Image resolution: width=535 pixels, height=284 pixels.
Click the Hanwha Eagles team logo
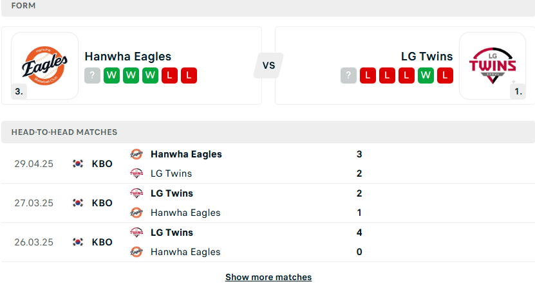point(44,66)
